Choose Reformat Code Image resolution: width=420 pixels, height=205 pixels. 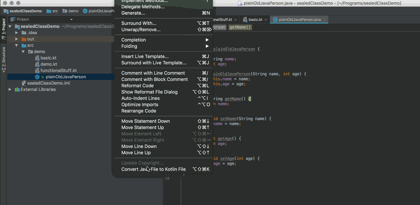163,86
